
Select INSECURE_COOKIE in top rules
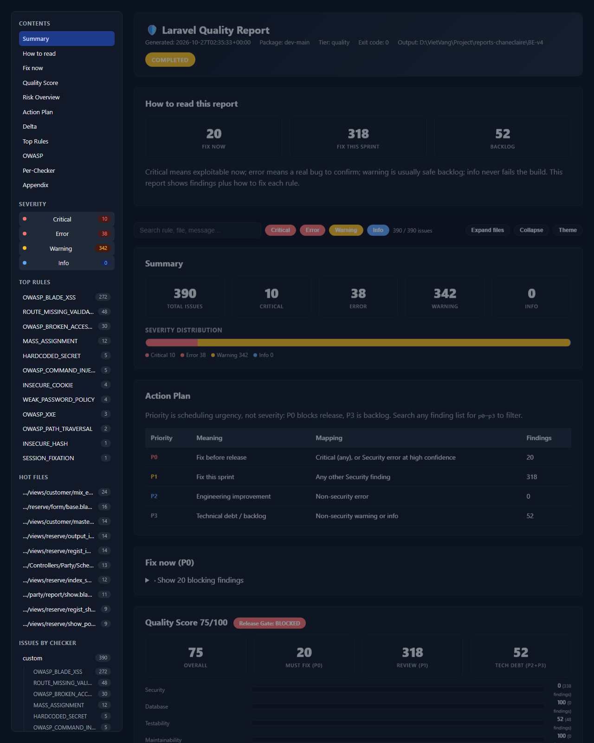(x=67, y=385)
